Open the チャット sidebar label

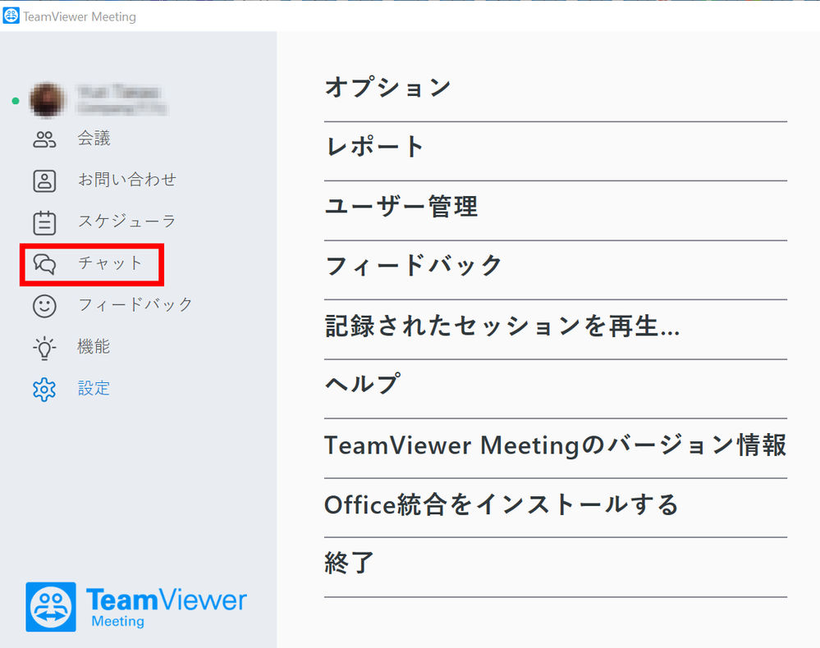110,262
